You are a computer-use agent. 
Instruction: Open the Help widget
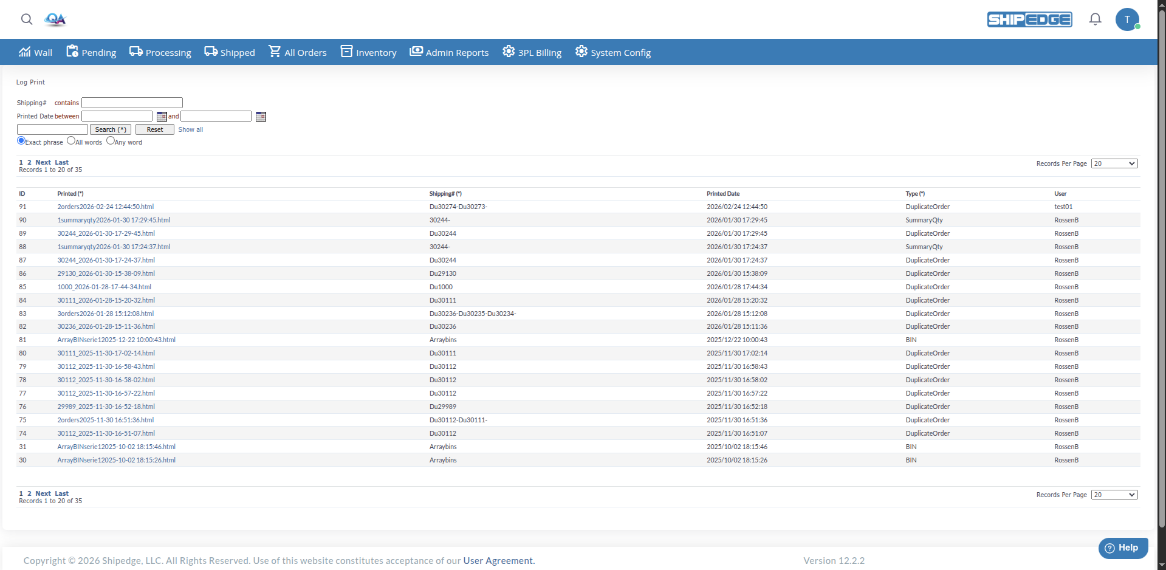1123,548
